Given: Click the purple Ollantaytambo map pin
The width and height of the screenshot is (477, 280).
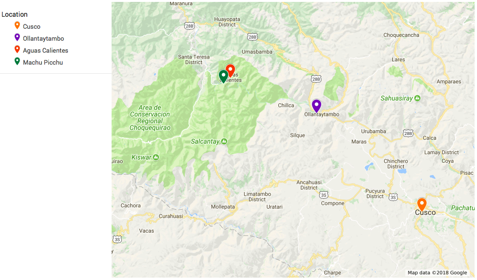Looking at the screenshot, I should [317, 105].
